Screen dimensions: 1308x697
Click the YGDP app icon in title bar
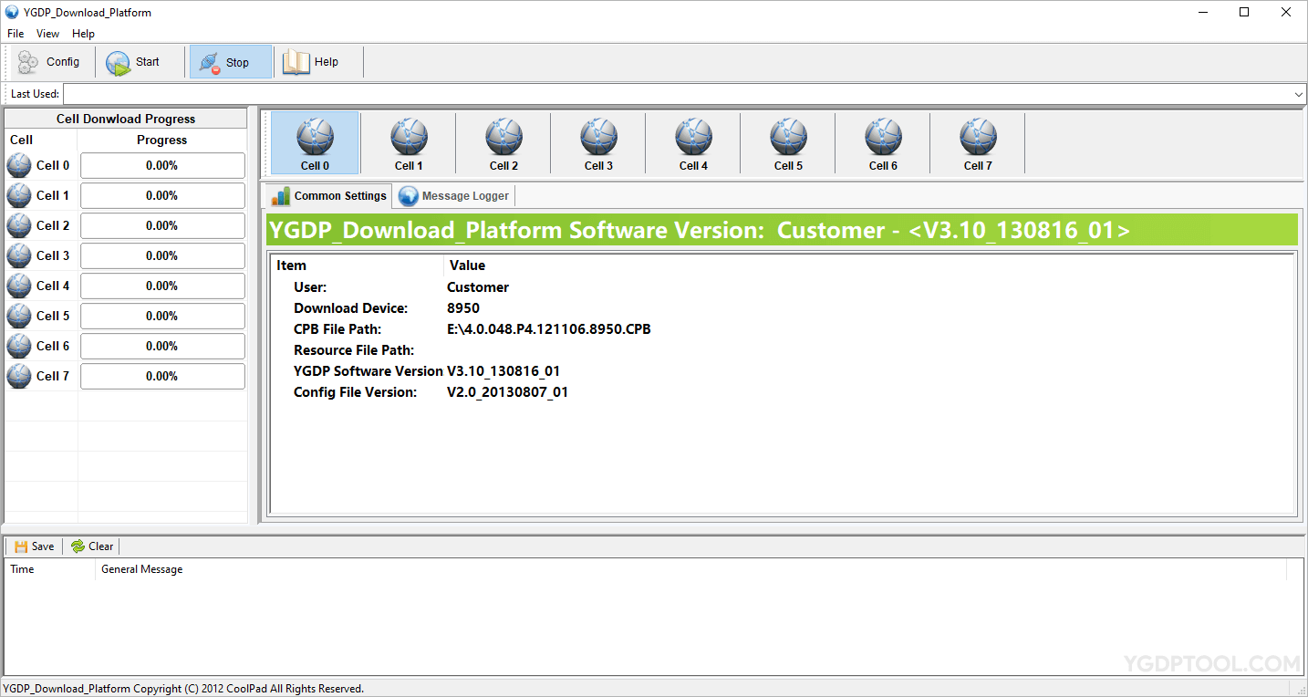12,12
